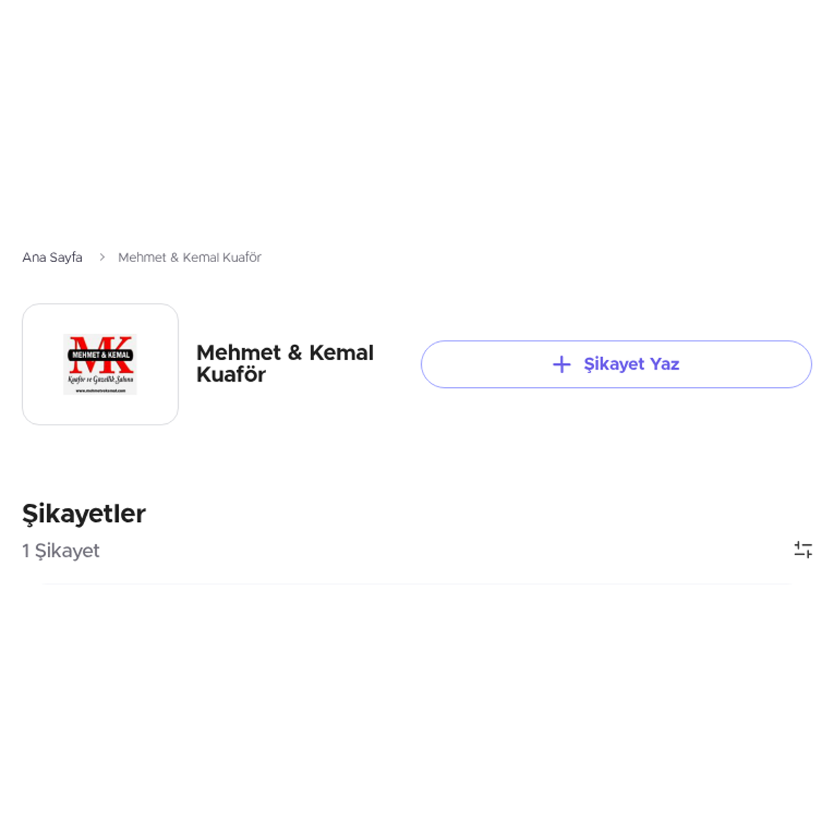Select the 1 Şikayet count label
This screenshot has height=834, width=834.
61,550
